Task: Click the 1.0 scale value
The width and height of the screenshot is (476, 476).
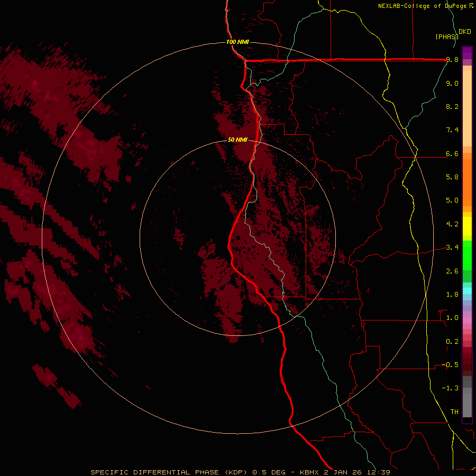Action: click(x=452, y=318)
